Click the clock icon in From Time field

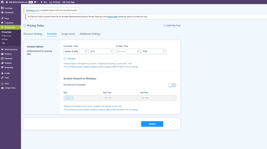pos(112,51)
